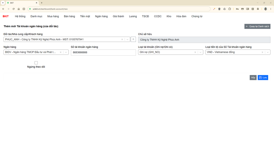Go to browser home page

[x=19, y=9]
